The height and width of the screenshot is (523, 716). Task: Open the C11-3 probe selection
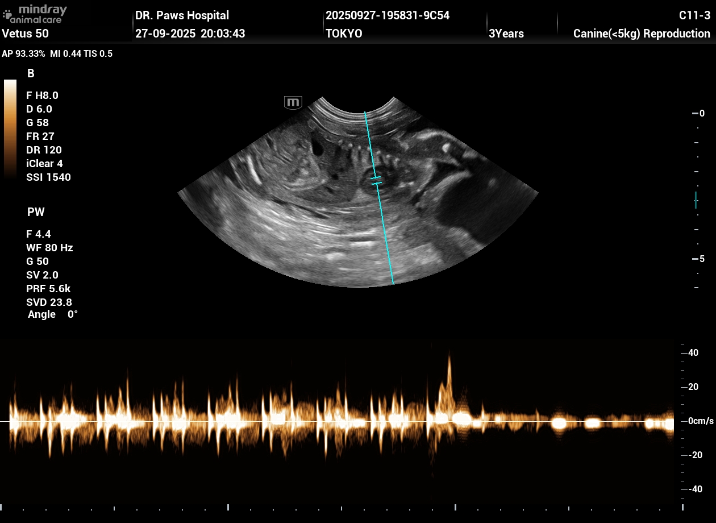(694, 15)
